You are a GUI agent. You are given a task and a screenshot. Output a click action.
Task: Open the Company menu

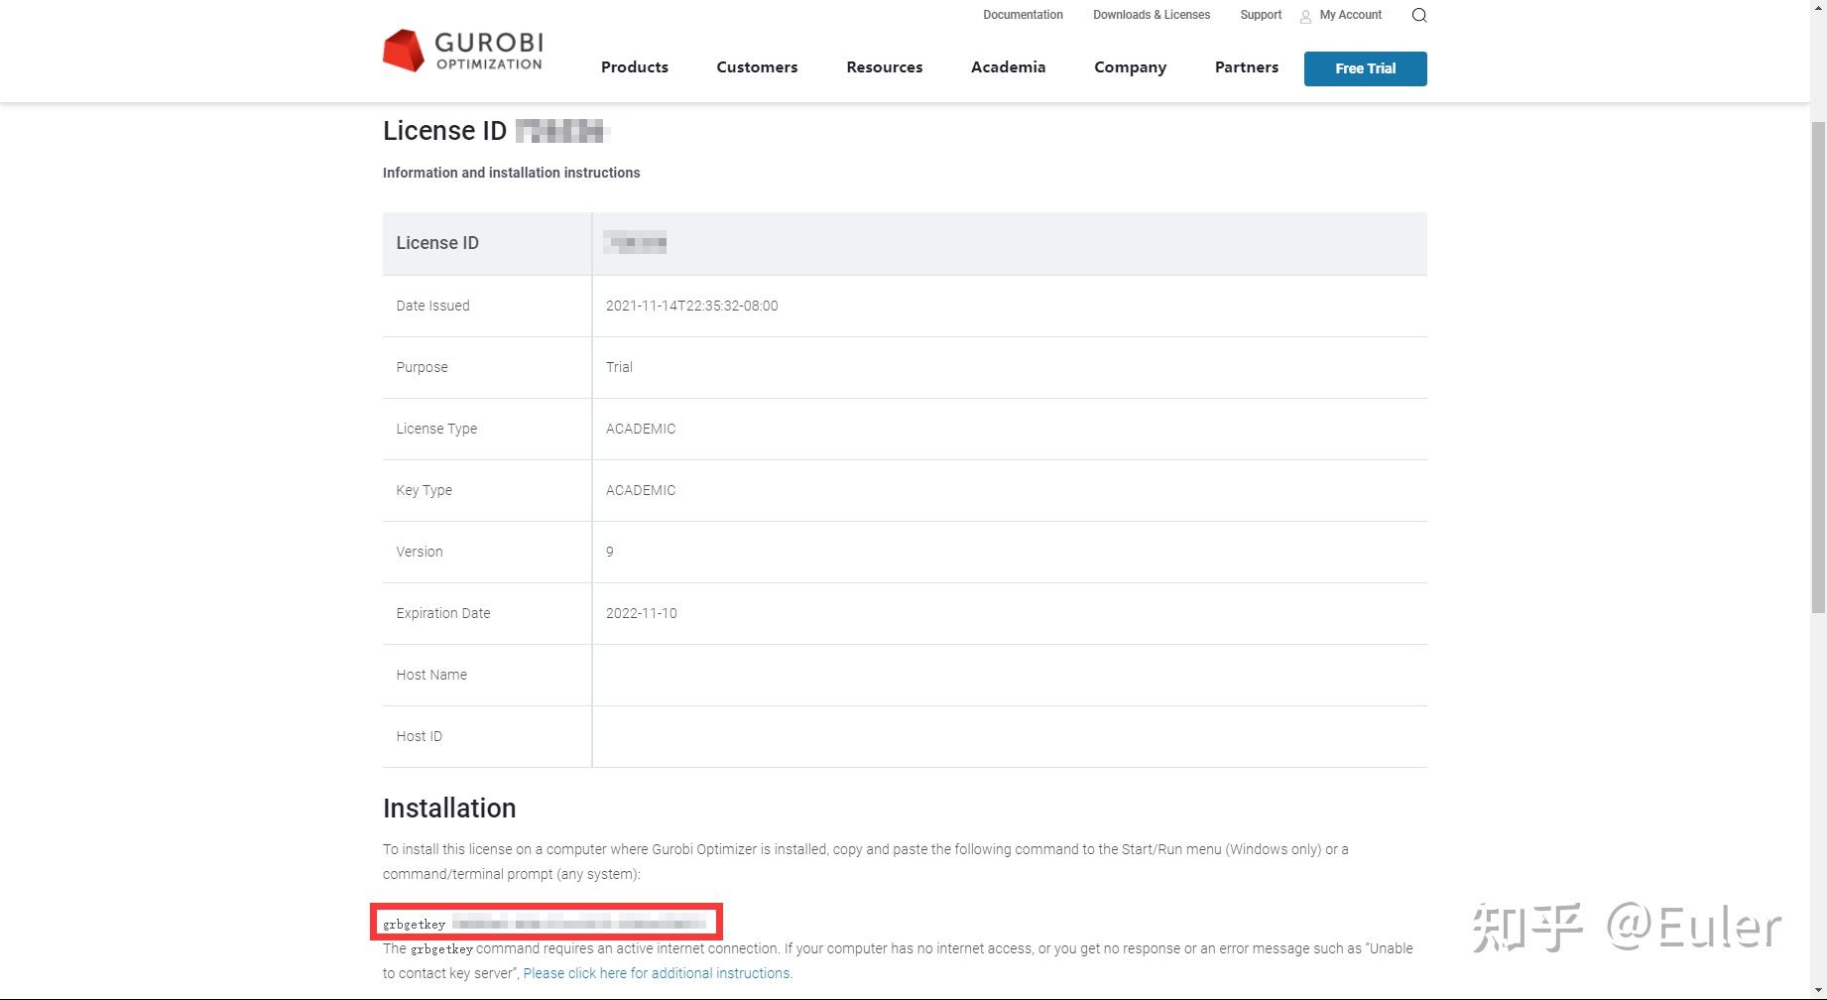pyautogui.click(x=1130, y=67)
